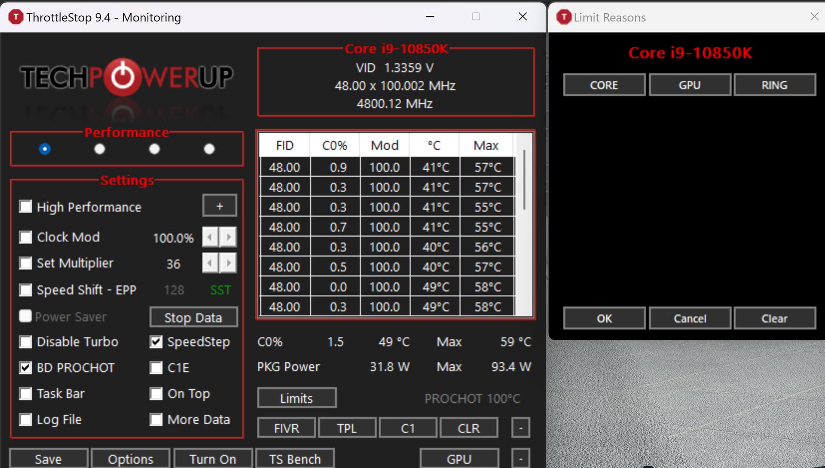825x468 pixels.
Task: Select the third Performance profile radio button
Action: click(x=154, y=149)
